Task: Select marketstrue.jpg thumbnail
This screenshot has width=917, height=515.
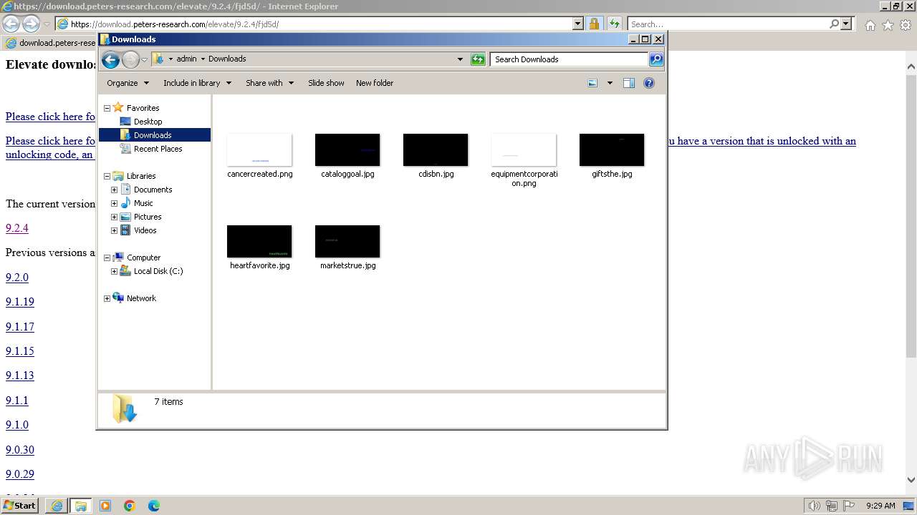Action: tap(347, 242)
